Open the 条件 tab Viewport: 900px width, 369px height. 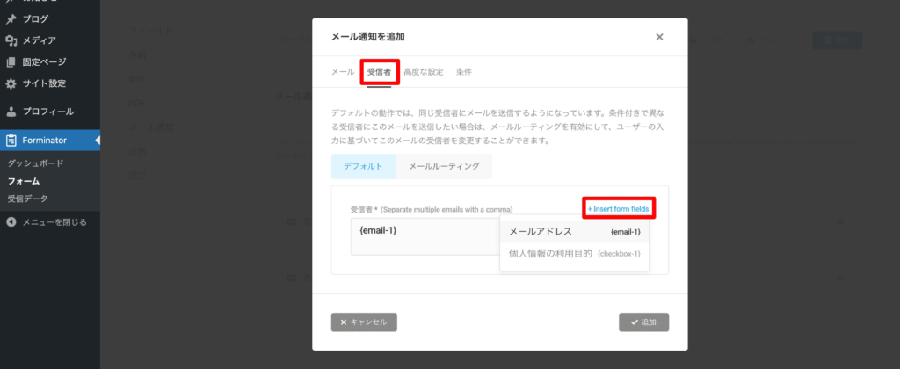tap(464, 72)
